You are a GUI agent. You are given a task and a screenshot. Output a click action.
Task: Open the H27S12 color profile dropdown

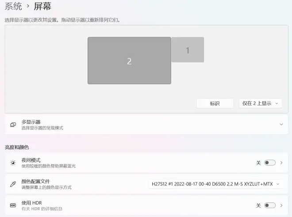coord(215,184)
